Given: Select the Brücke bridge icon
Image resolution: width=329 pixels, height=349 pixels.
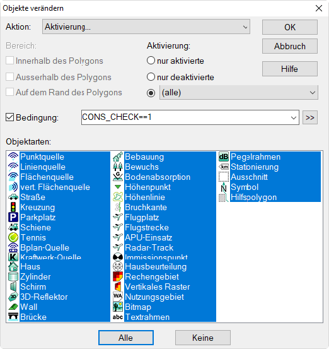Looking at the screenshot, I should 13,317.
